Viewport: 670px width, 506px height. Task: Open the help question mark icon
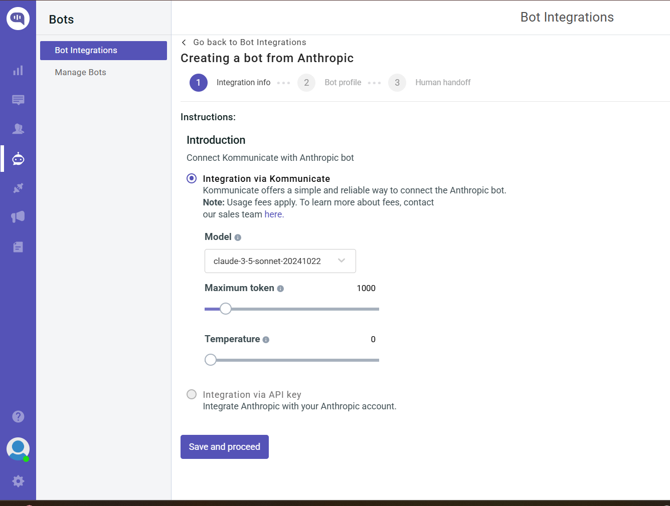[x=18, y=416]
